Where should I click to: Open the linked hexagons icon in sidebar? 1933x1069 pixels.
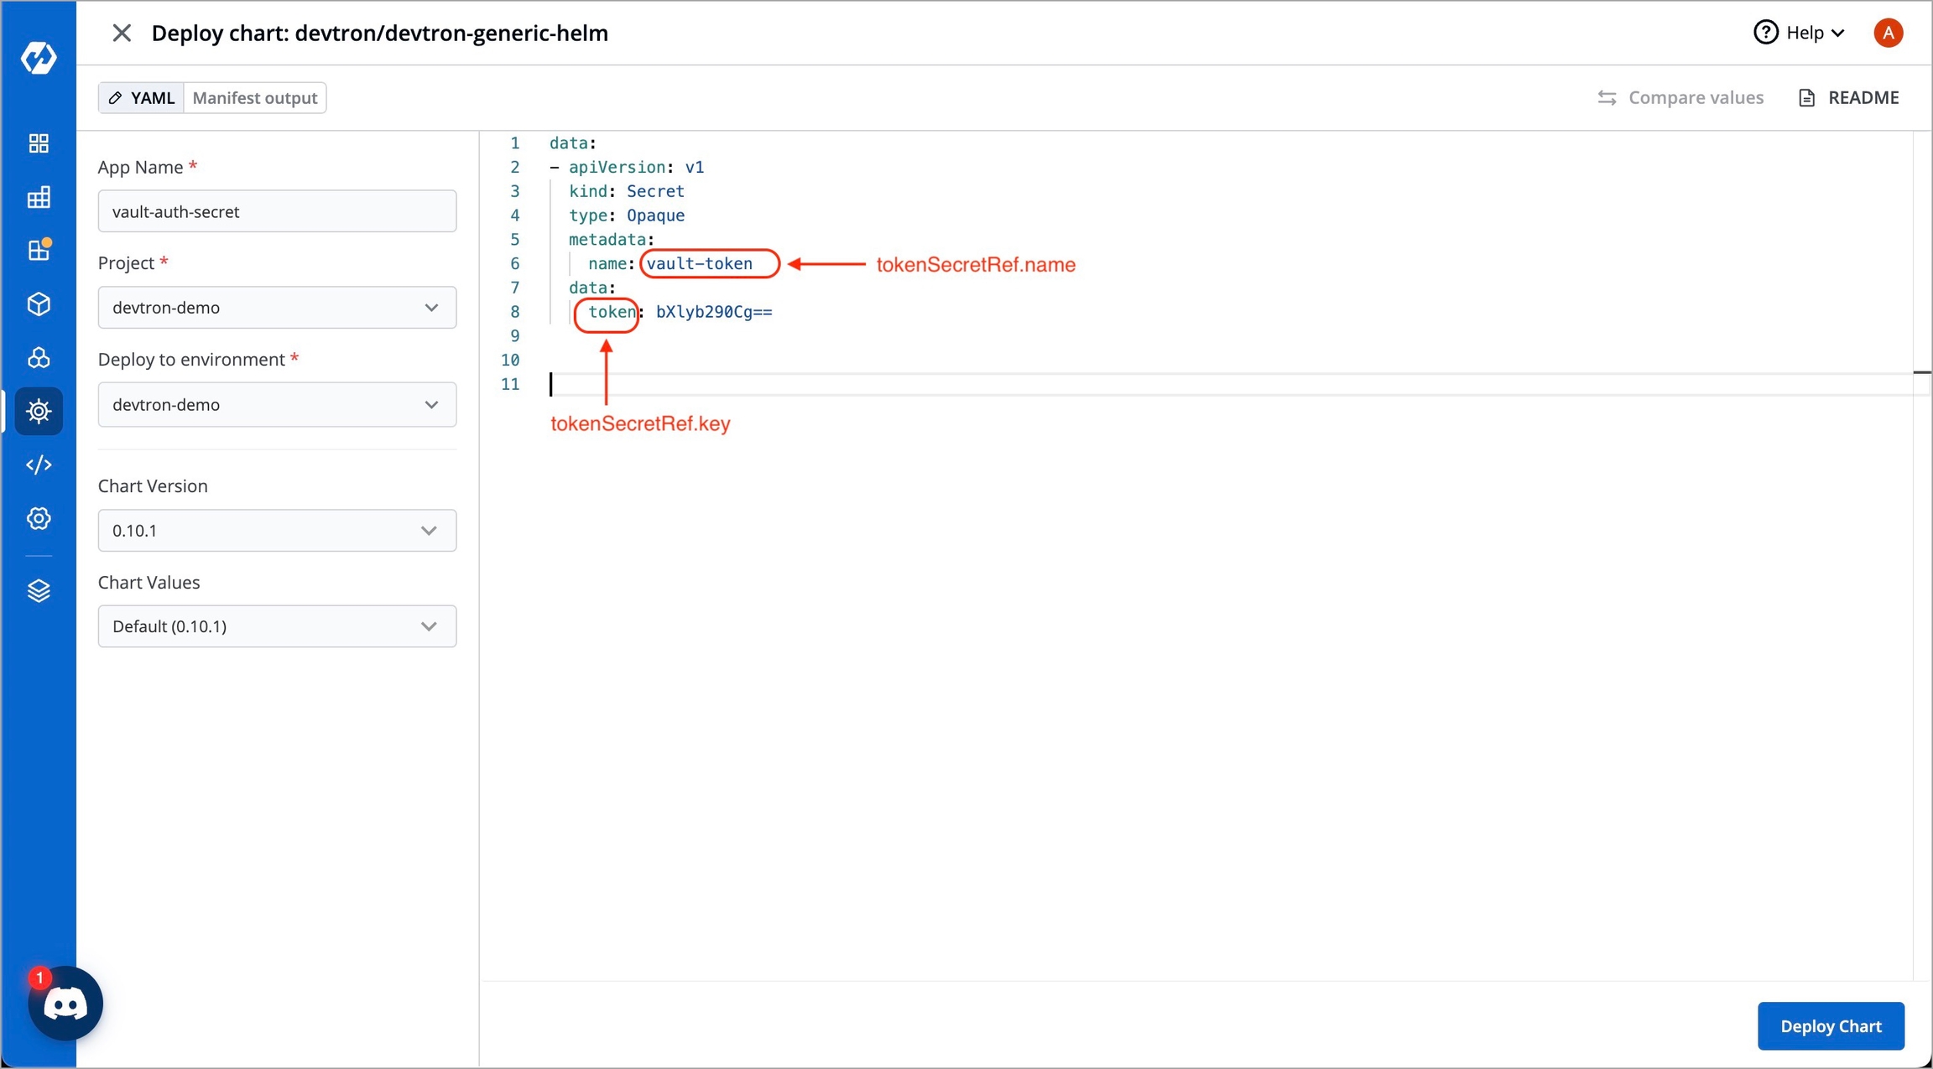click(39, 358)
